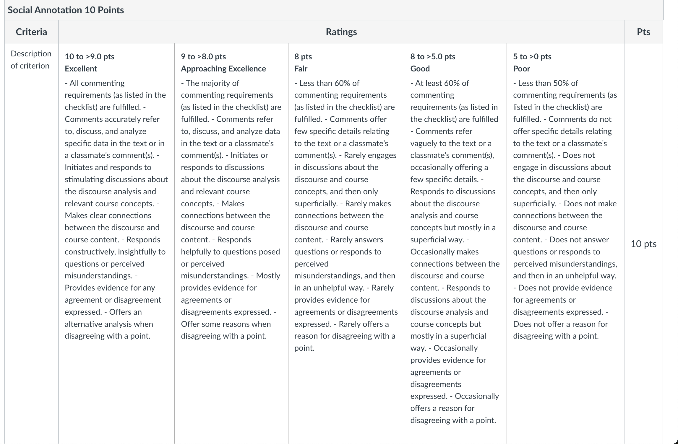Click the Description of criterion cell
The image size is (678, 444).
[x=31, y=60]
